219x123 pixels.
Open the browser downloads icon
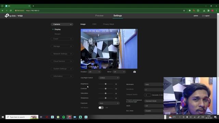pos(204,11)
